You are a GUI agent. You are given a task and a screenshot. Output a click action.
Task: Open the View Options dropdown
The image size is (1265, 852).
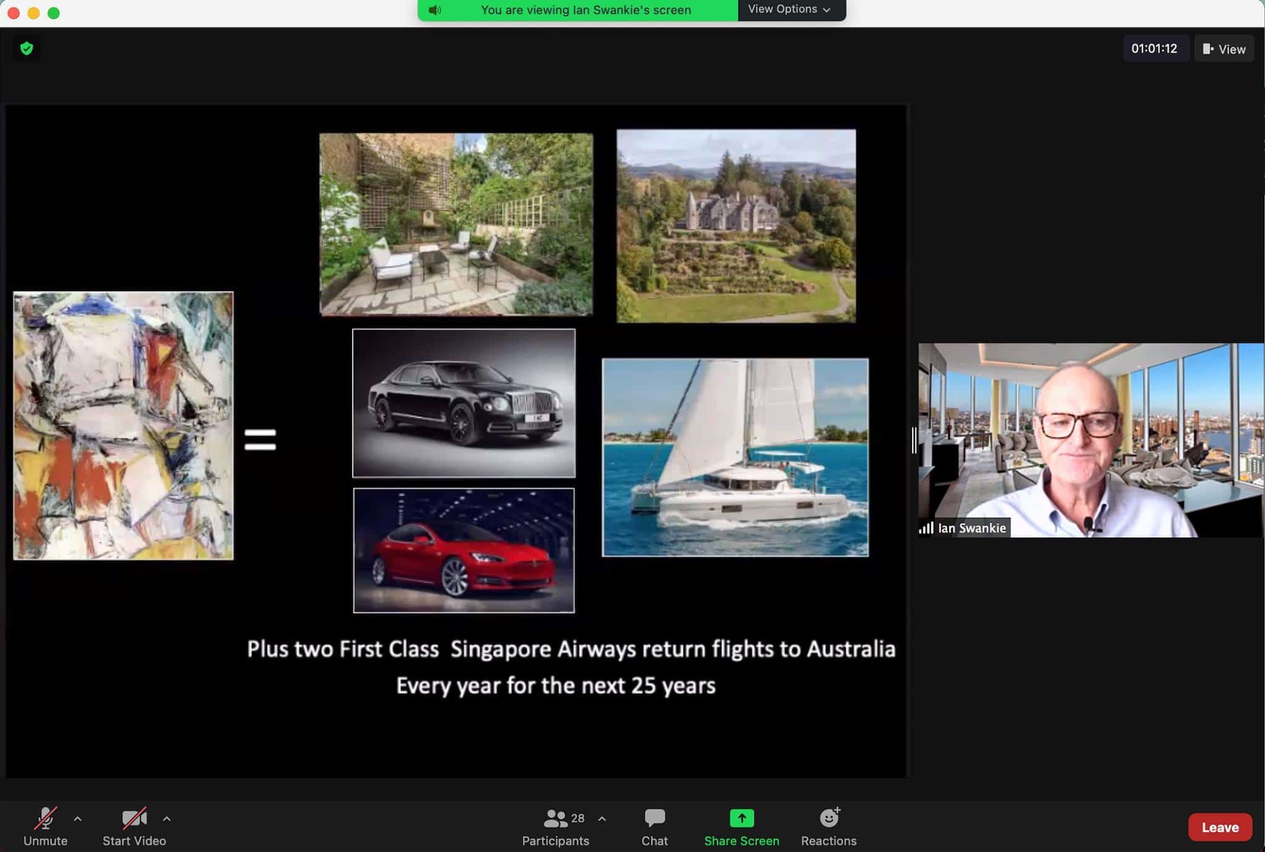tap(790, 9)
